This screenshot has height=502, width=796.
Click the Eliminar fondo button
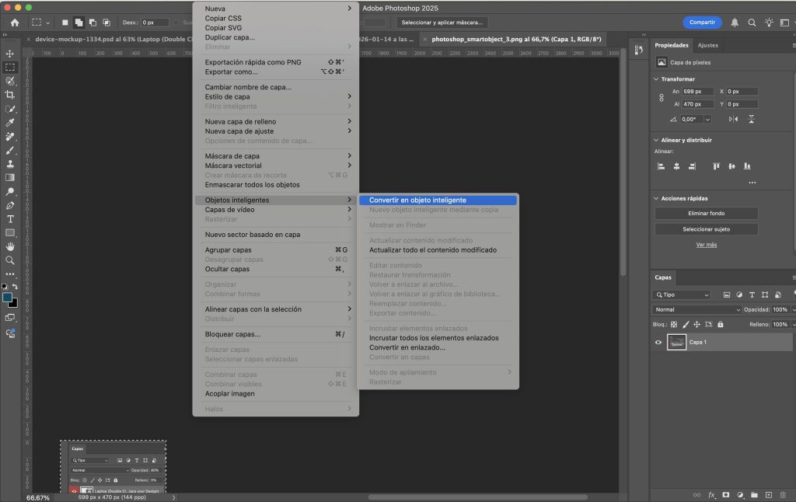706,214
